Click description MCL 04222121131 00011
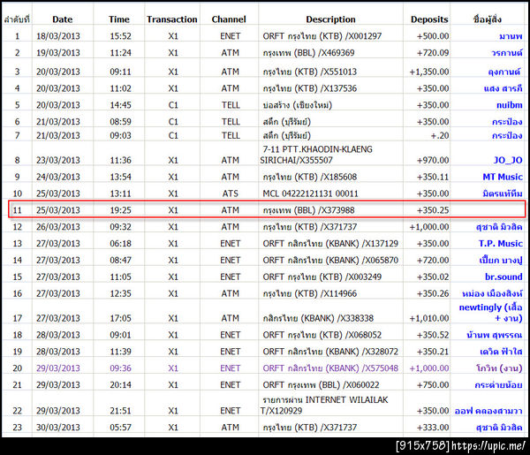Screen dimensions: 530x455 click(310, 193)
